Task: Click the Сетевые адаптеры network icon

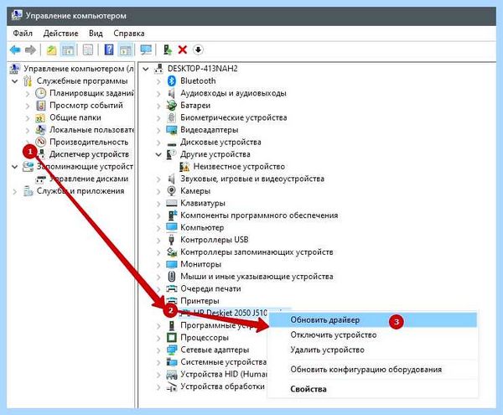Action: (x=172, y=350)
